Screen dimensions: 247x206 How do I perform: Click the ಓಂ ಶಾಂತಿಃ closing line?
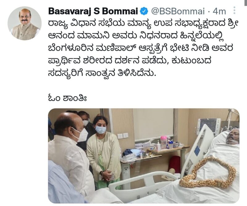pos(67,98)
